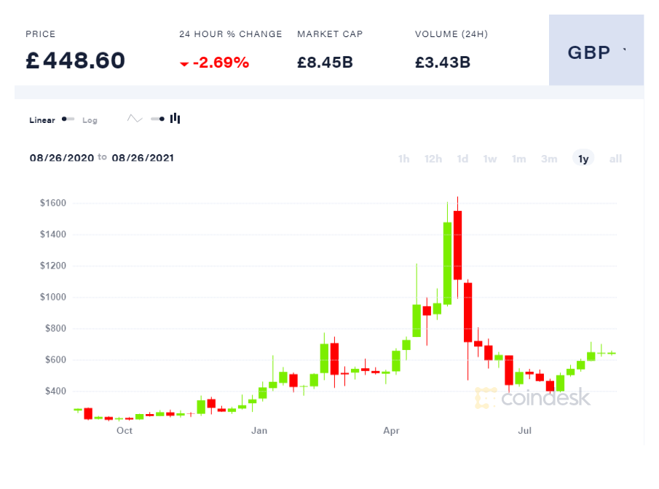Click the PRICE heading
This screenshot has width=659, height=489.
click(40, 34)
